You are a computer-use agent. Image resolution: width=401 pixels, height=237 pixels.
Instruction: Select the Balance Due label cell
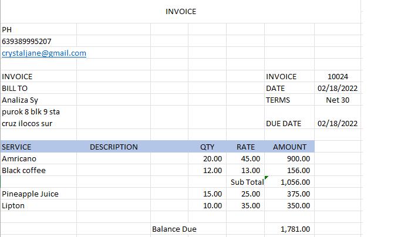pyautogui.click(x=174, y=229)
